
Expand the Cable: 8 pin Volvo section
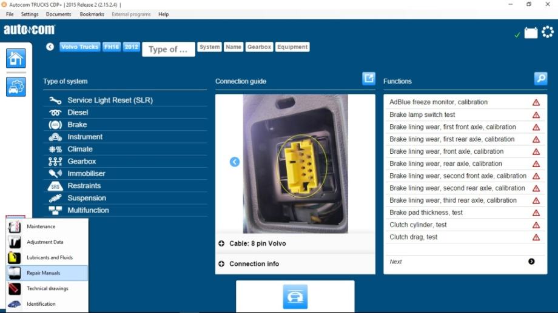[x=295, y=243]
